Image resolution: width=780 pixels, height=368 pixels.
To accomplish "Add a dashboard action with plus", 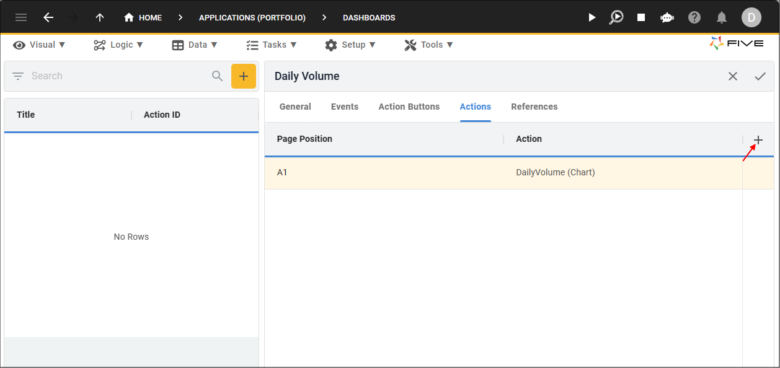I will click(758, 140).
